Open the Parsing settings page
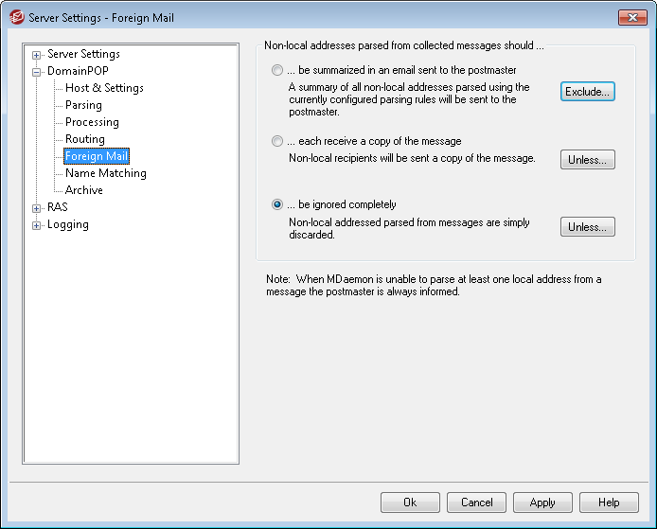This screenshot has width=657, height=529. click(x=83, y=105)
